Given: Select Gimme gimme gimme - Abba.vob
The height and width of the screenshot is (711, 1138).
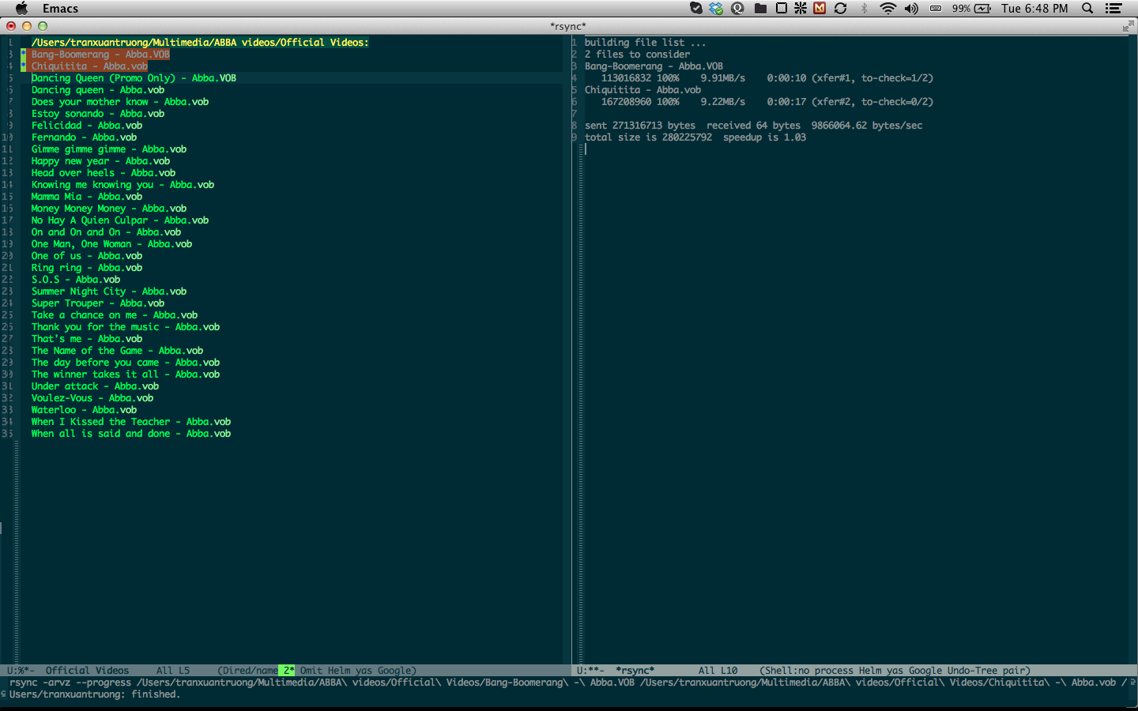Looking at the screenshot, I should click(109, 149).
